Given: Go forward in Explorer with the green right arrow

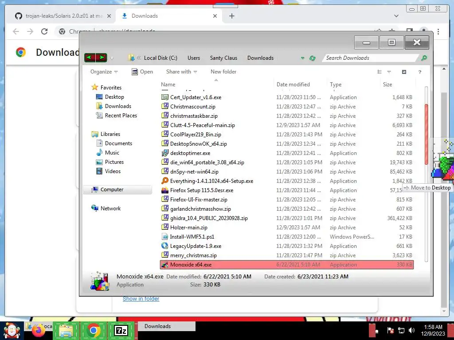Looking at the screenshot, I should point(102,58).
